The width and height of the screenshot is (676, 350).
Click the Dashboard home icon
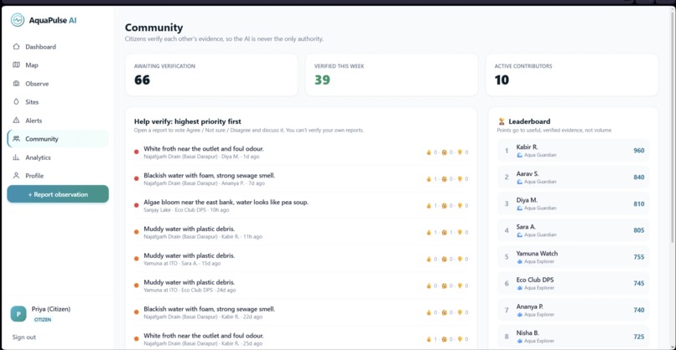(17, 47)
